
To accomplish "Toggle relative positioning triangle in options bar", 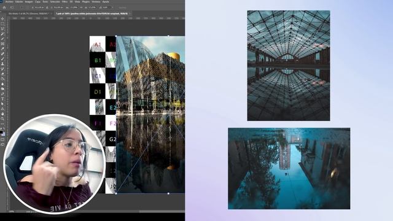I will click(47, 7).
